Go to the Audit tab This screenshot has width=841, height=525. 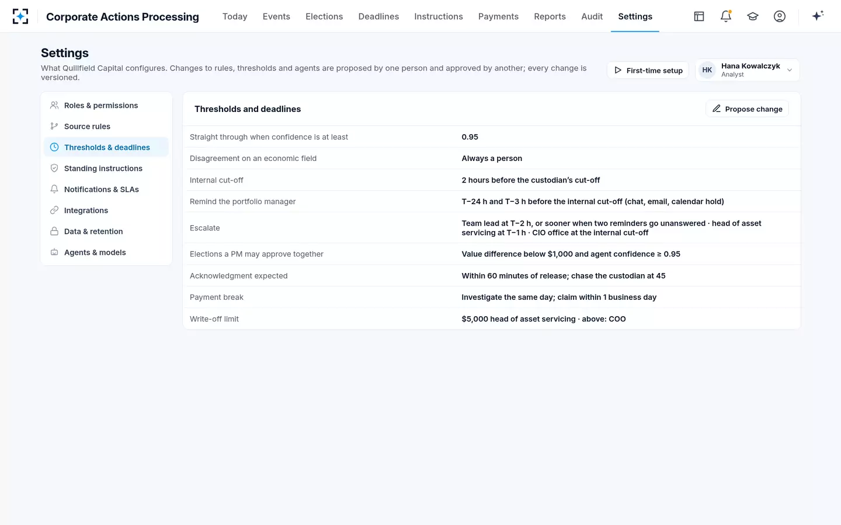click(x=592, y=16)
